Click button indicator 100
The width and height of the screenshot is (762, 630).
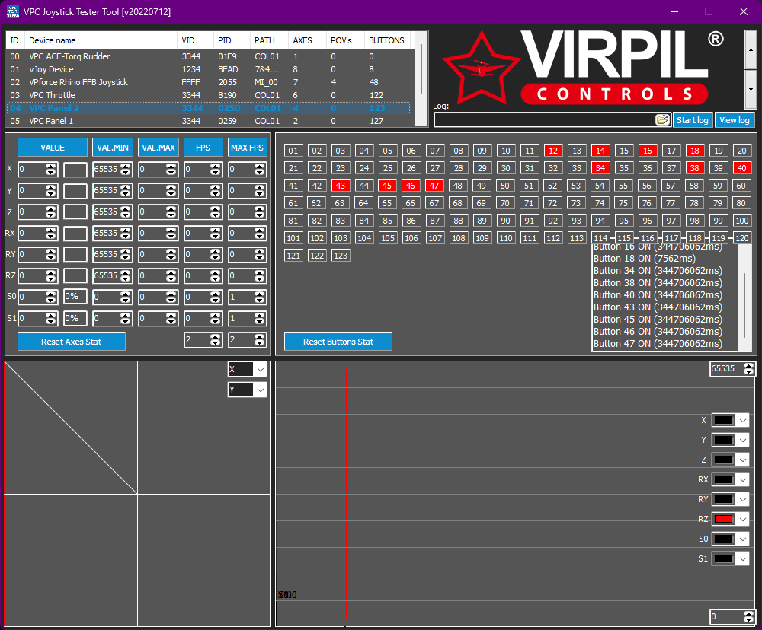(x=742, y=221)
